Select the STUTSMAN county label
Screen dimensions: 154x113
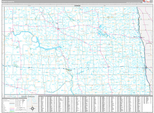tap(103, 65)
